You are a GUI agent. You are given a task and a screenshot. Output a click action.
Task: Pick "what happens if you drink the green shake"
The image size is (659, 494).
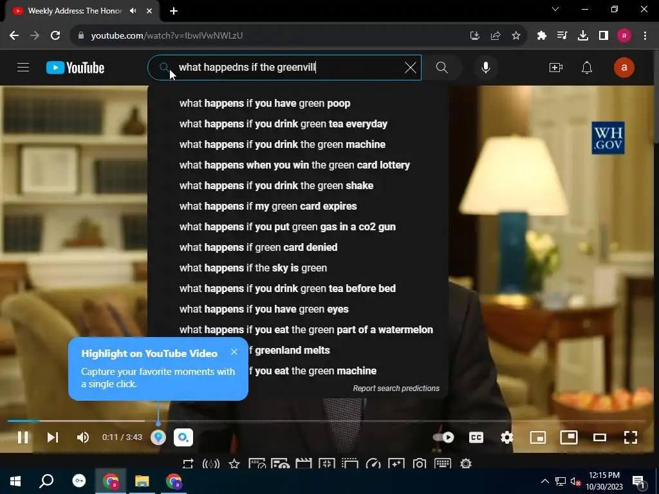pos(298,186)
